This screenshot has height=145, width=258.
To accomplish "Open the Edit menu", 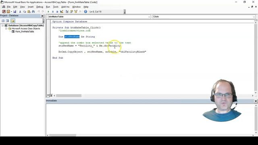I will 15,7.
